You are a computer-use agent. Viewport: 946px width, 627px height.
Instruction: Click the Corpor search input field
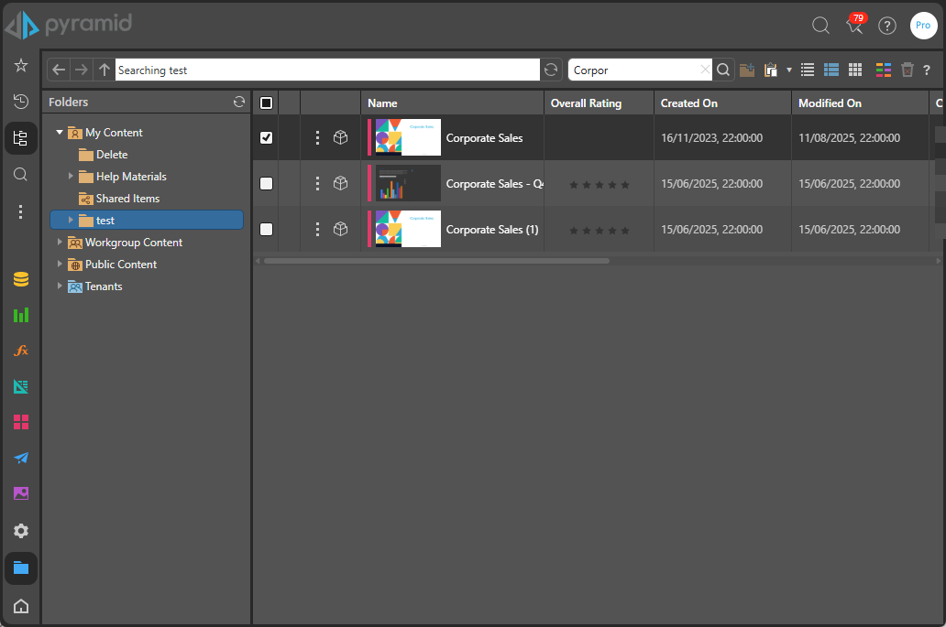(x=634, y=70)
